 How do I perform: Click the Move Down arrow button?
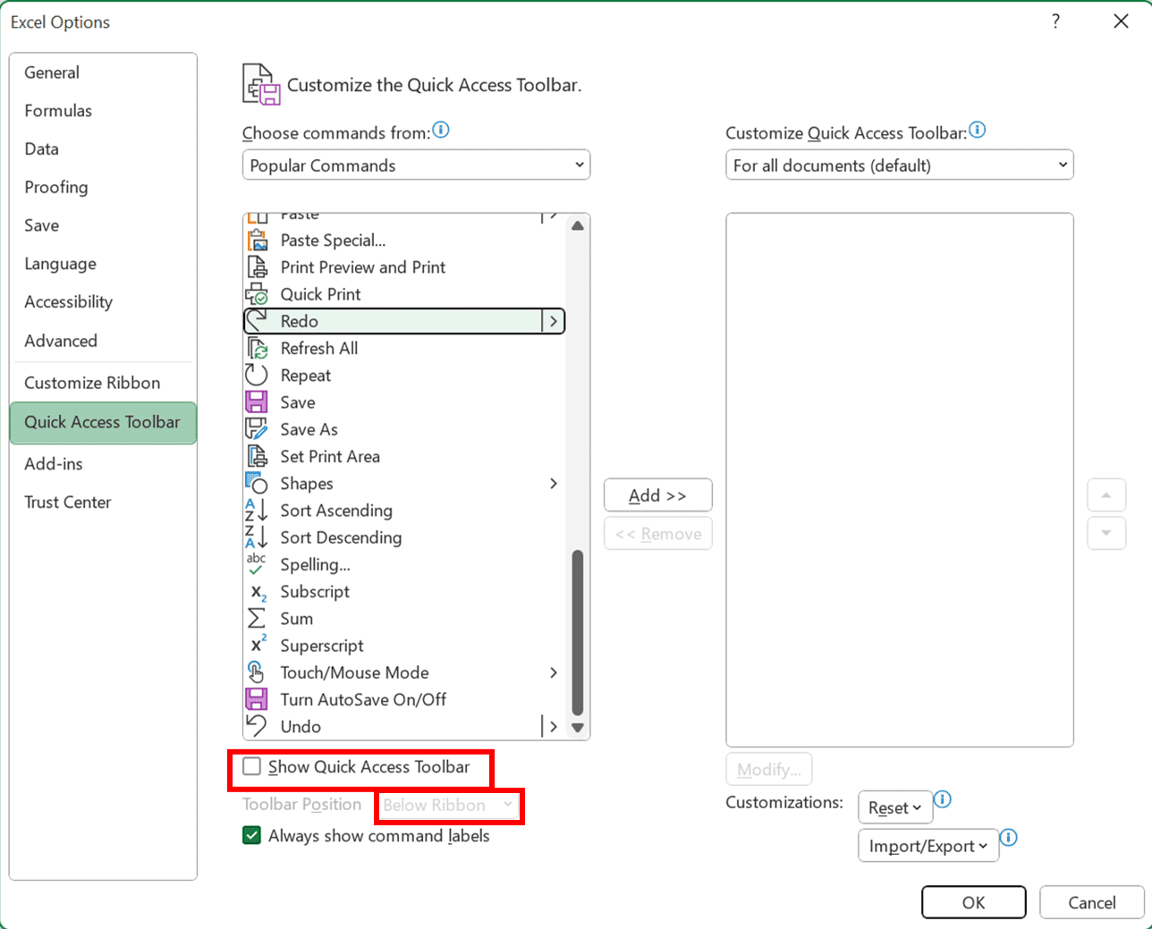point(1106,534)
